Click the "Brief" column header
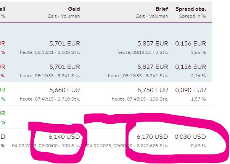The width and height of the screenshot is (230, 164). click(162, 8)
